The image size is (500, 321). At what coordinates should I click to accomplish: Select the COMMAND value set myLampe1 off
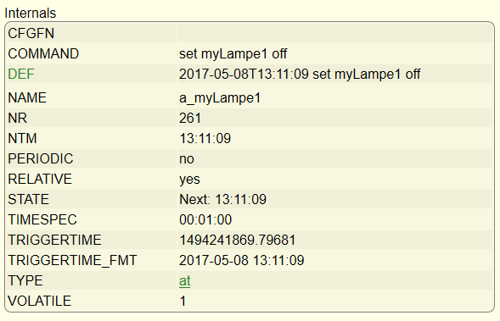233,53
